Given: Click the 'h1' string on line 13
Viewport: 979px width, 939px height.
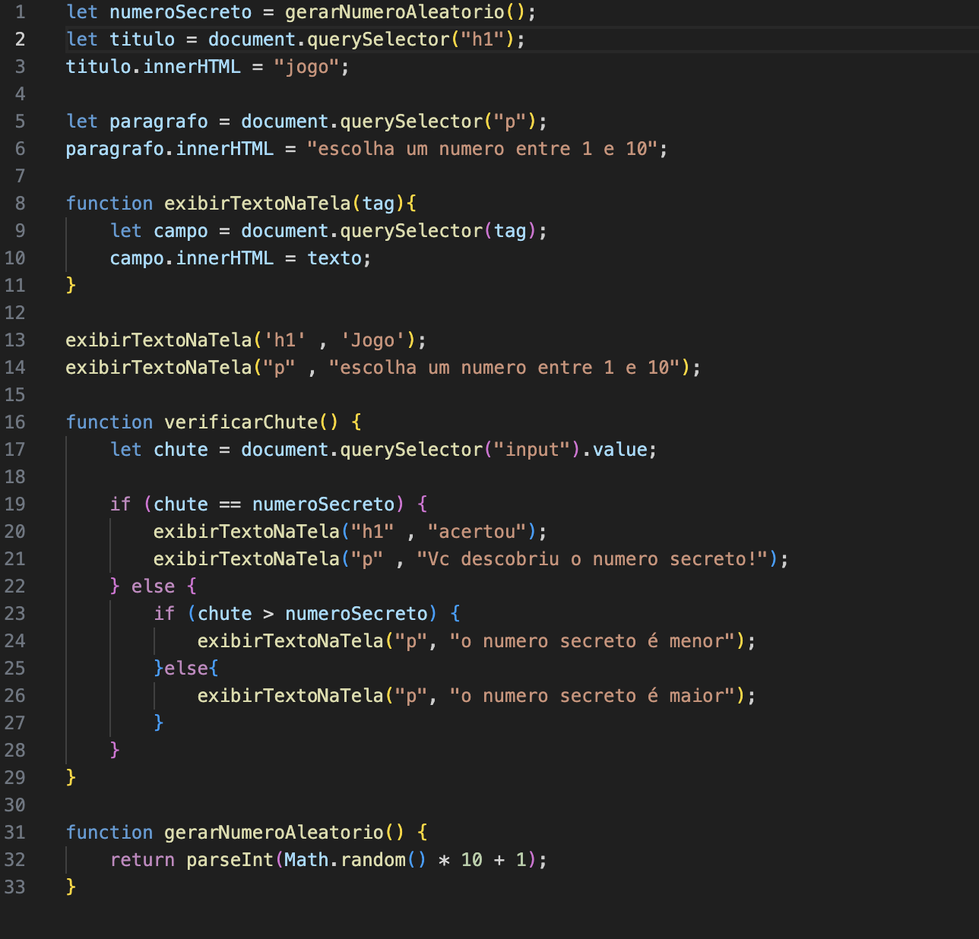Looking at the screenshot, I should tap(285, 340).
